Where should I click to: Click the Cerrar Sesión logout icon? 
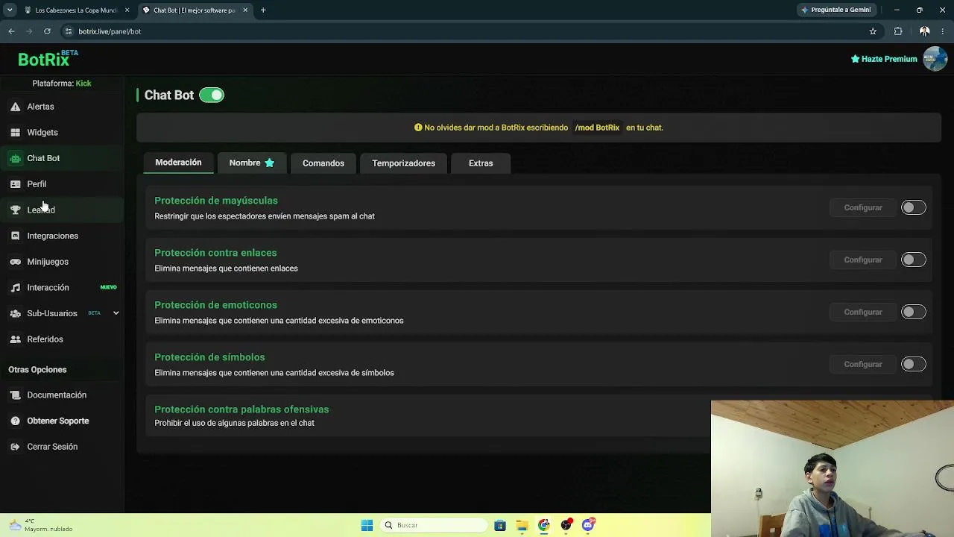15,447
